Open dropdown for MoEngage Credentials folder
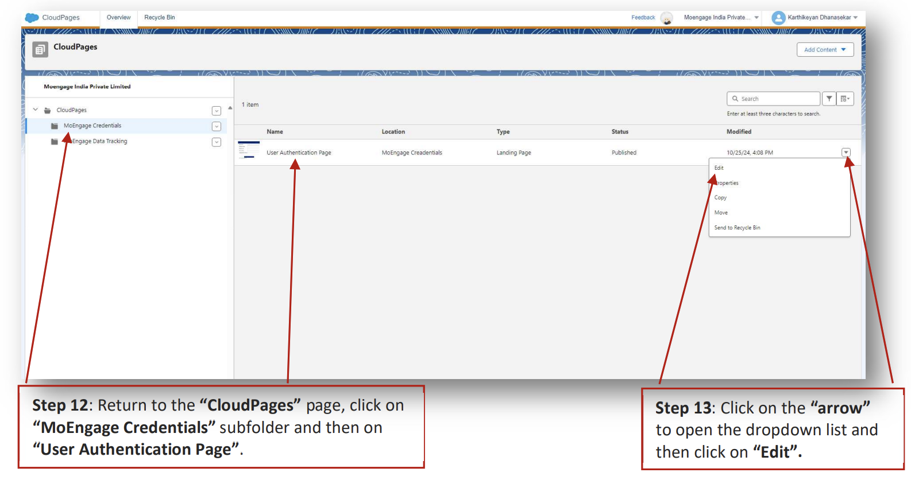Screen dimensions: 911x484 [217, 126]
